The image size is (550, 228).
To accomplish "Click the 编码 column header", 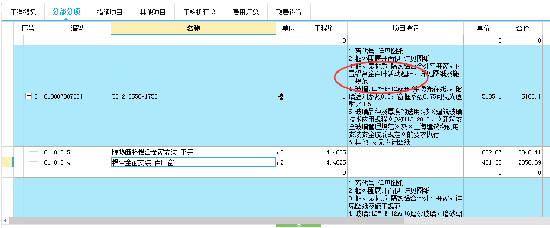I will [77, 29].
